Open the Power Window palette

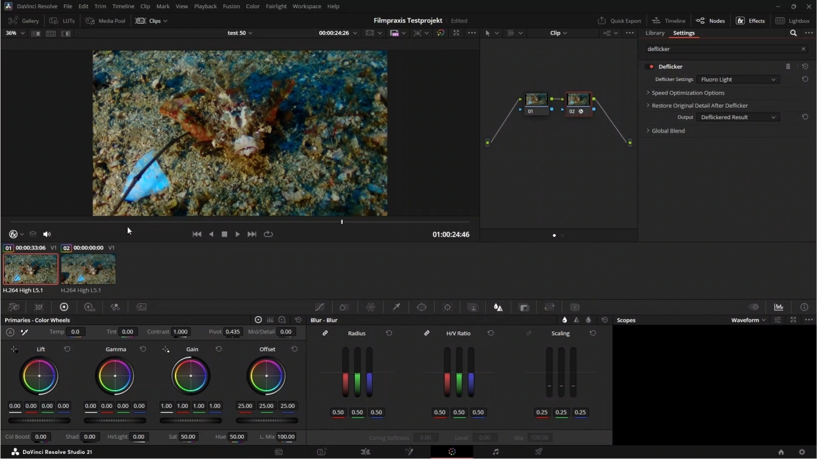pyautogui.click(x=422, y=307)
